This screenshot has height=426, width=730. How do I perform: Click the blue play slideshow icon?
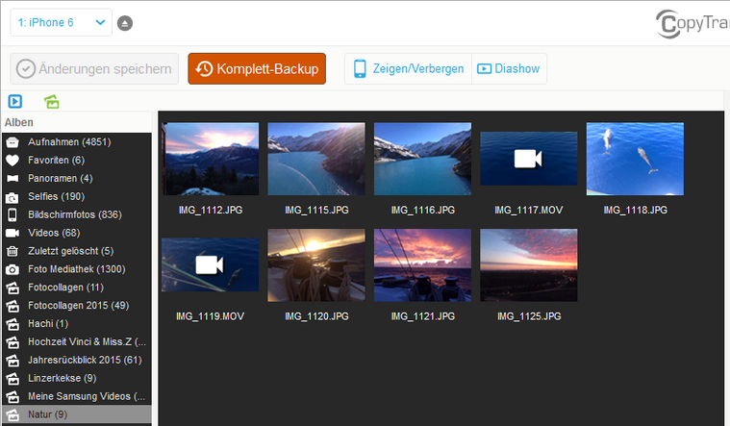(x=14, y=101)
